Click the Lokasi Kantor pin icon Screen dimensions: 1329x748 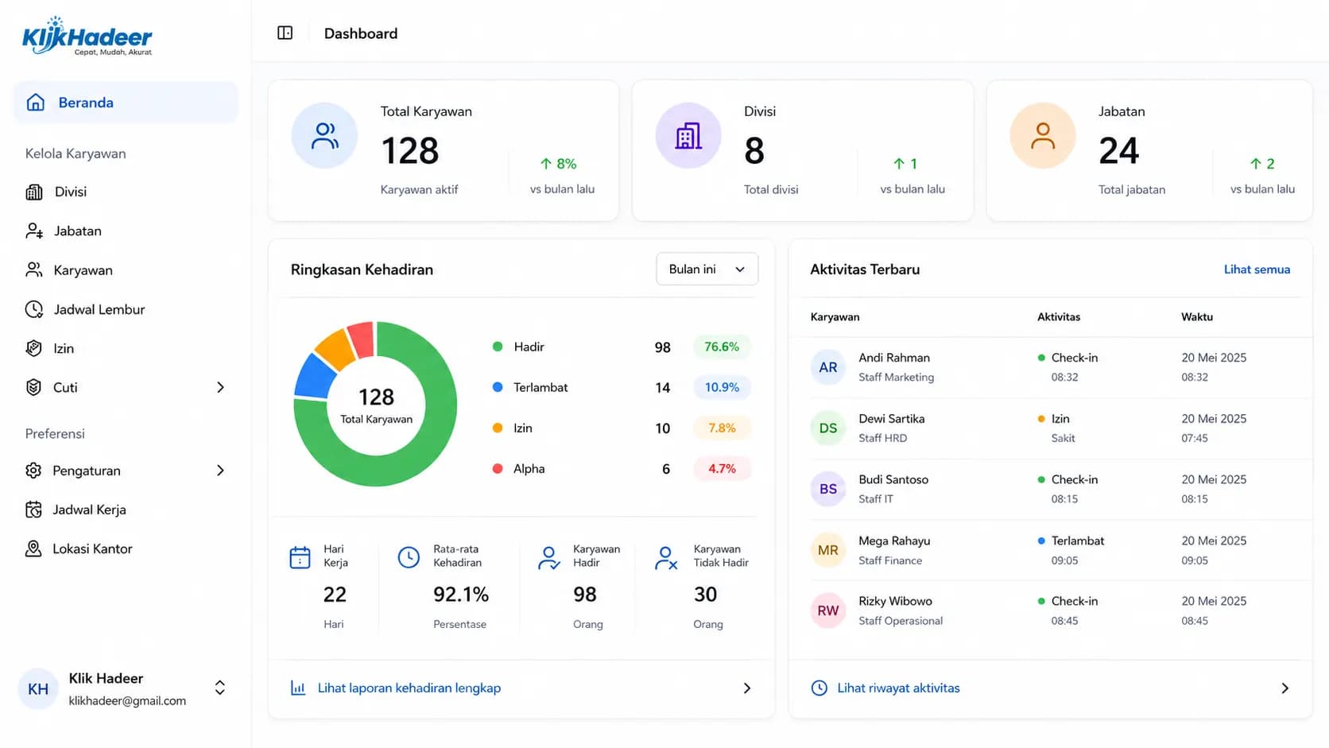33,548
